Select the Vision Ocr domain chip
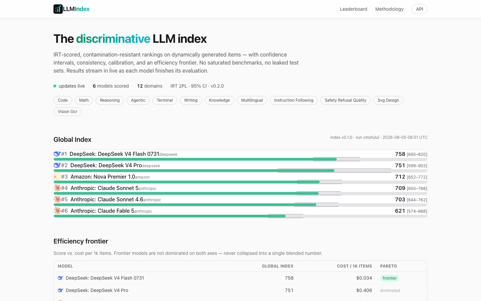The height and width of the screenshot is (301, 481). (67, 112)
